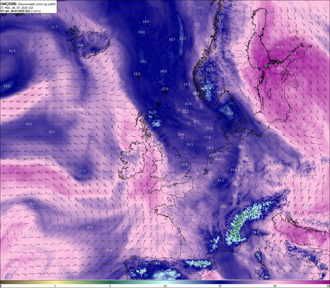Select the 12.5 value over Denmark
Viewport: 330px width, 288px height.
click(230, 113)
